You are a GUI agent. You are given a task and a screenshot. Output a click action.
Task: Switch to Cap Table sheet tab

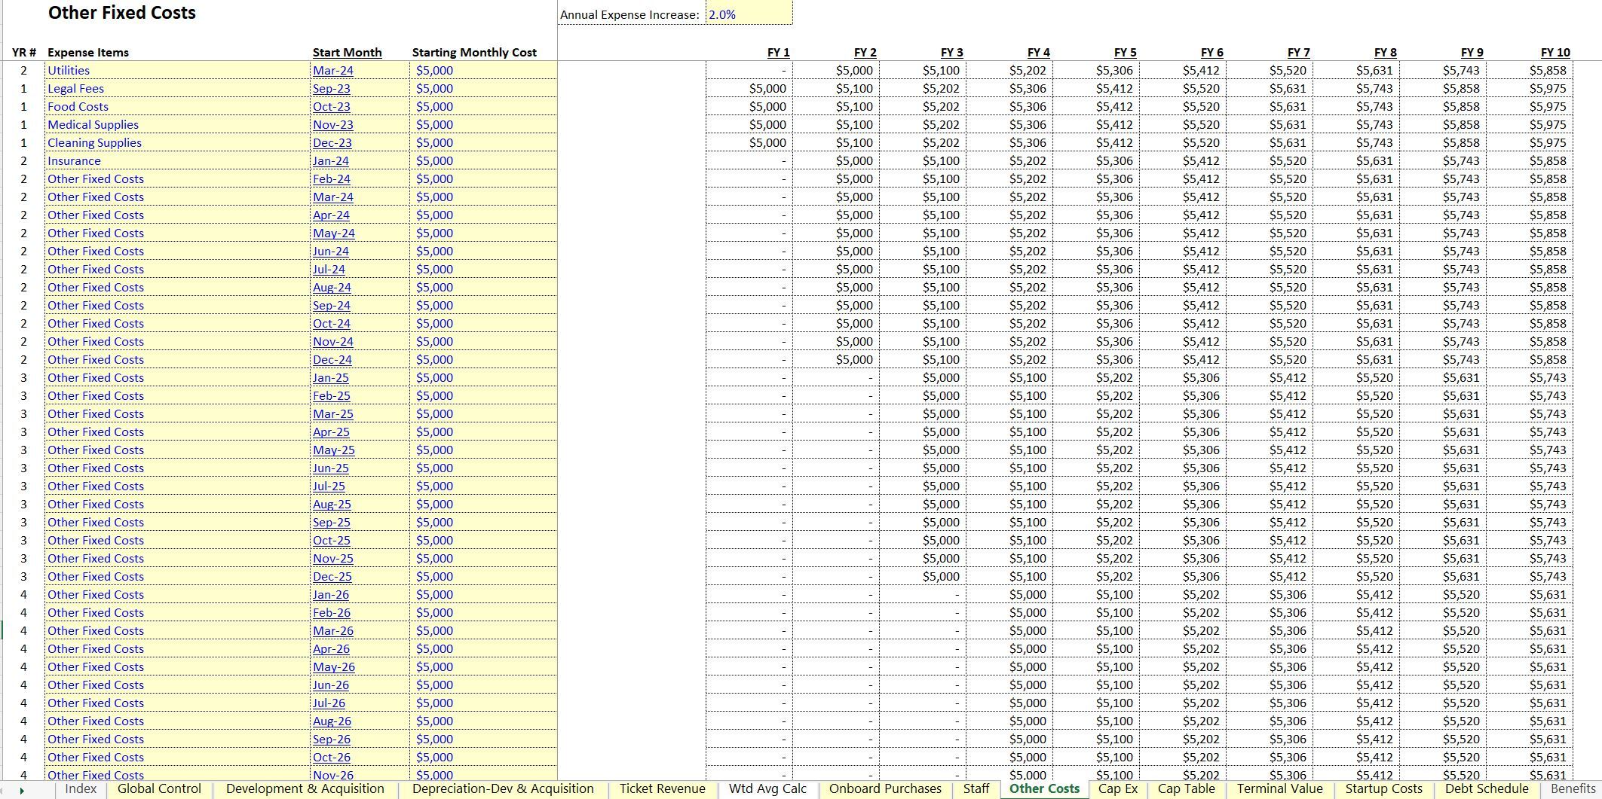tap(1187, 788)
